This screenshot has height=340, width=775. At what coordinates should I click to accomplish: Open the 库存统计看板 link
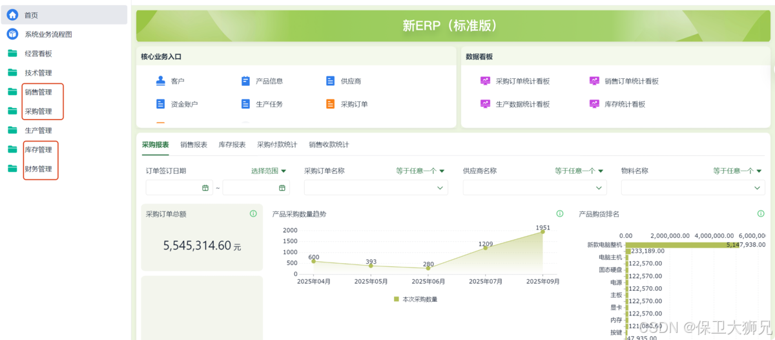tap(625, 104)
